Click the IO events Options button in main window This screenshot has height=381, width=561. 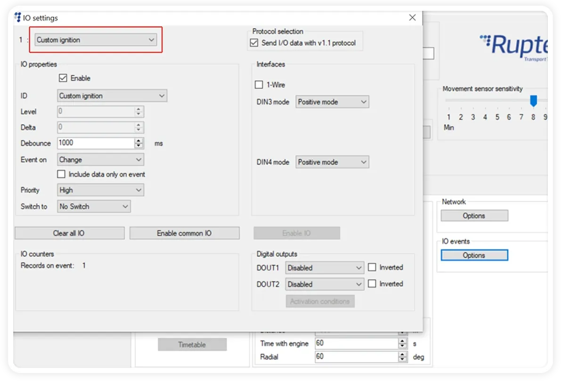(474, 255)
